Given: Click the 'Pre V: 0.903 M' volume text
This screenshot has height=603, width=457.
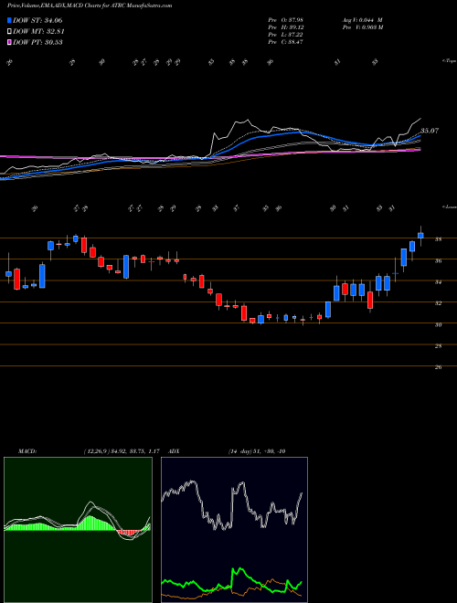Looking at the screenshot, I should [362, 27].
